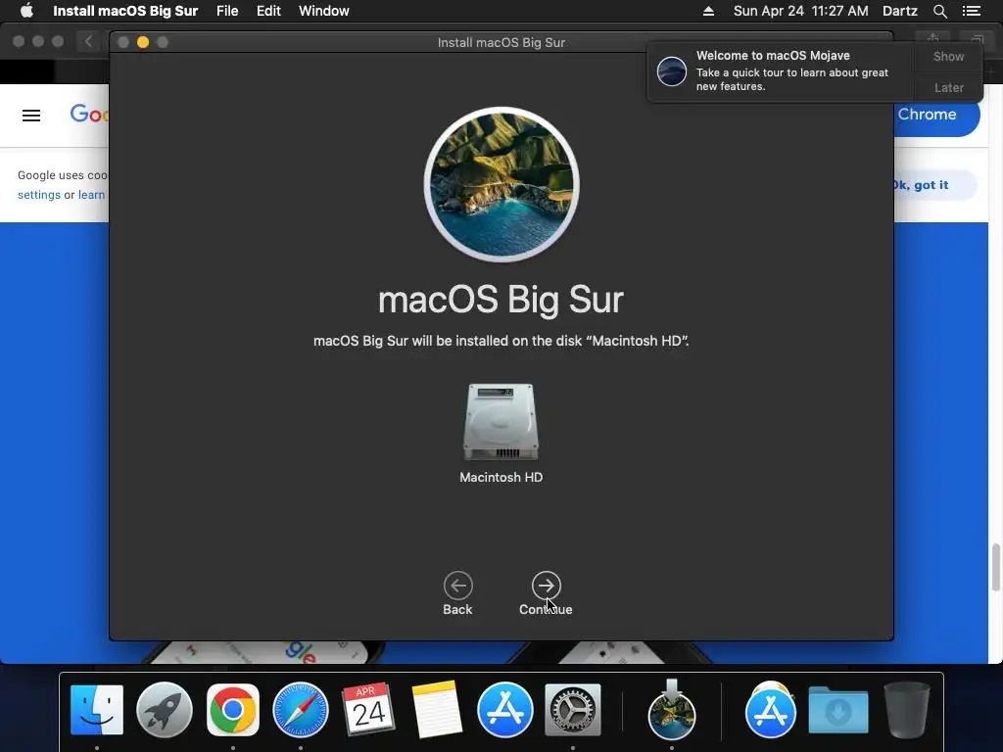Click the macOS Big Sur artwork

click(501, 184)
